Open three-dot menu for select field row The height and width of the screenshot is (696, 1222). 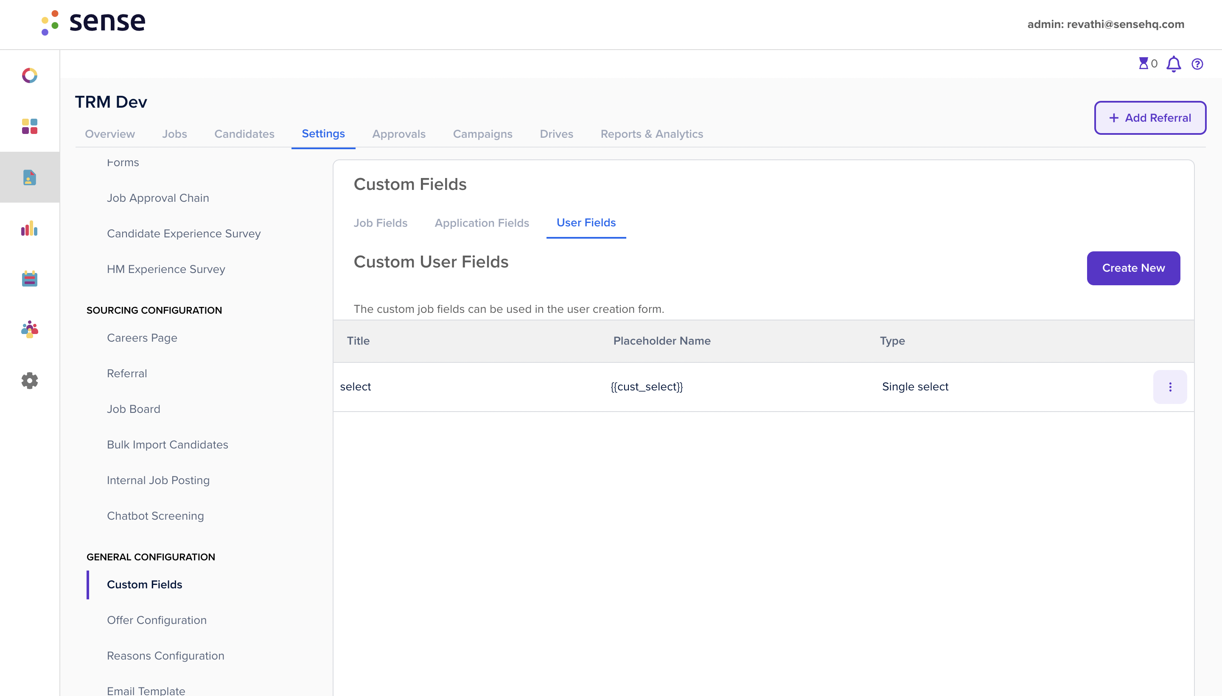click(x=1170, y=387)
